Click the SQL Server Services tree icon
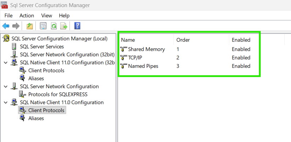Viewport: 291px width, 142px height. tap(14, 46)
